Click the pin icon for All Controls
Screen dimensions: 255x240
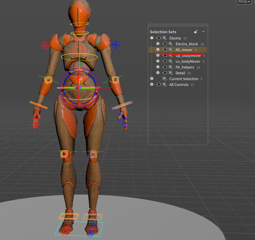[158, 84]
